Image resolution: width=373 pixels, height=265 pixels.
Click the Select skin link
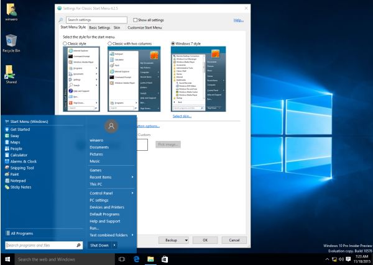pos(182,116)
